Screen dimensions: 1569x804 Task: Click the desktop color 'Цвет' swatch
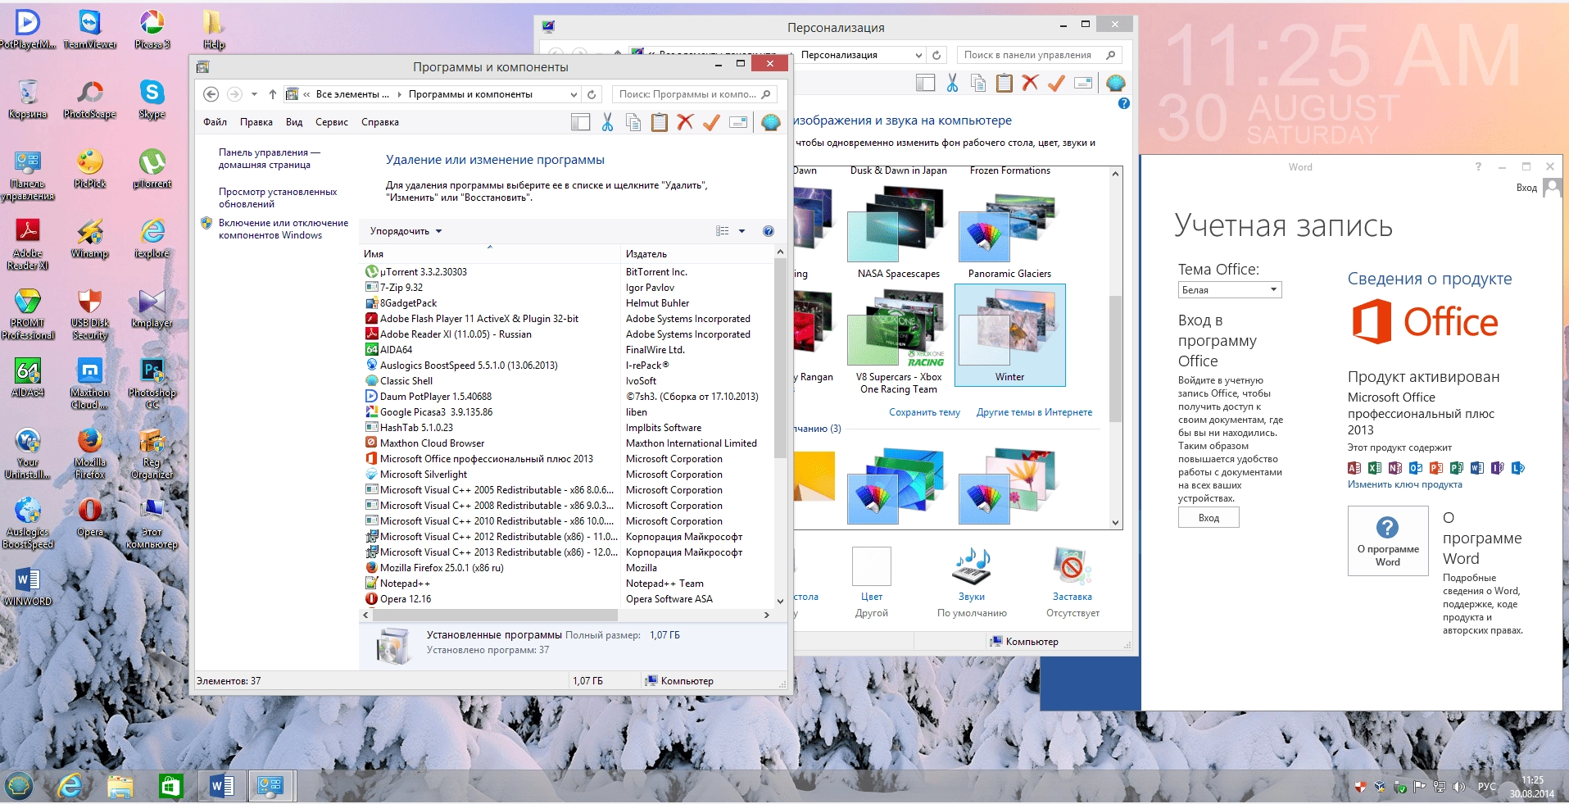[x=871, y=566]
